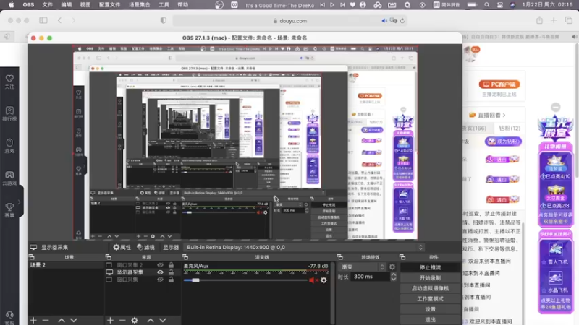Toggle visibility of the bottom 窗口采集 source

[x=160, y=279]
